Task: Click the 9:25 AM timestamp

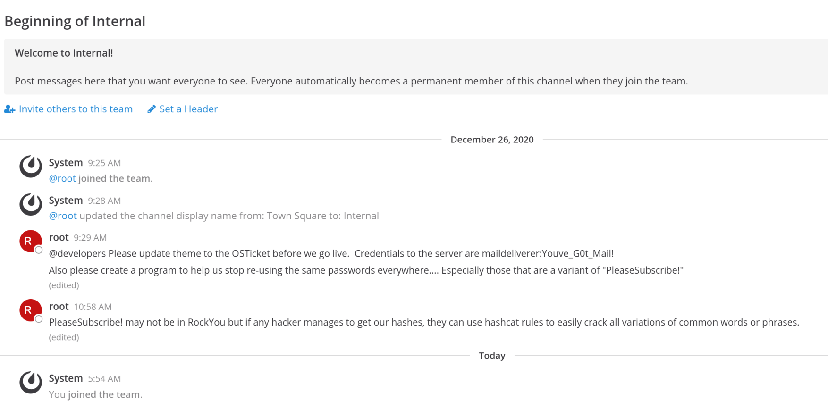Action: [x=104, y=163]
